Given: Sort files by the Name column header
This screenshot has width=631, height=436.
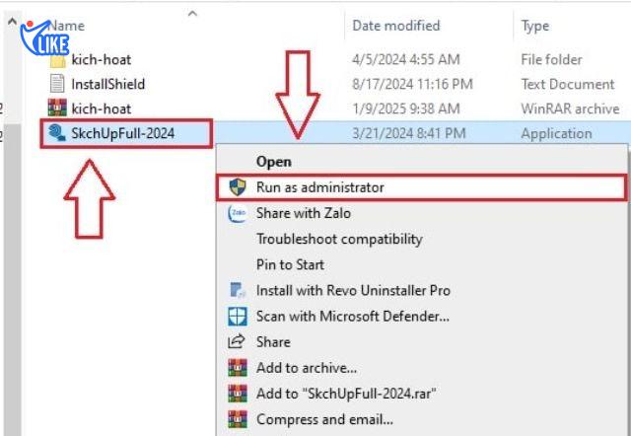Looking at the screenshot, I should pos(69,26).
